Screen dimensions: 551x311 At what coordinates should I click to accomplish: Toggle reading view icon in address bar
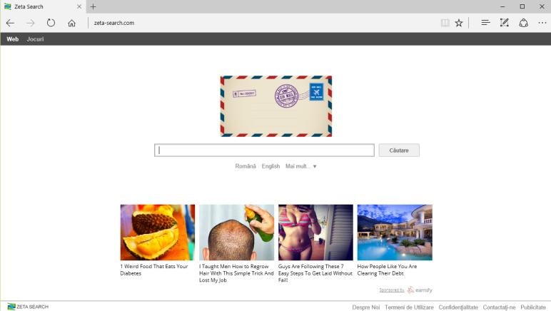click(x=445, y=23)
